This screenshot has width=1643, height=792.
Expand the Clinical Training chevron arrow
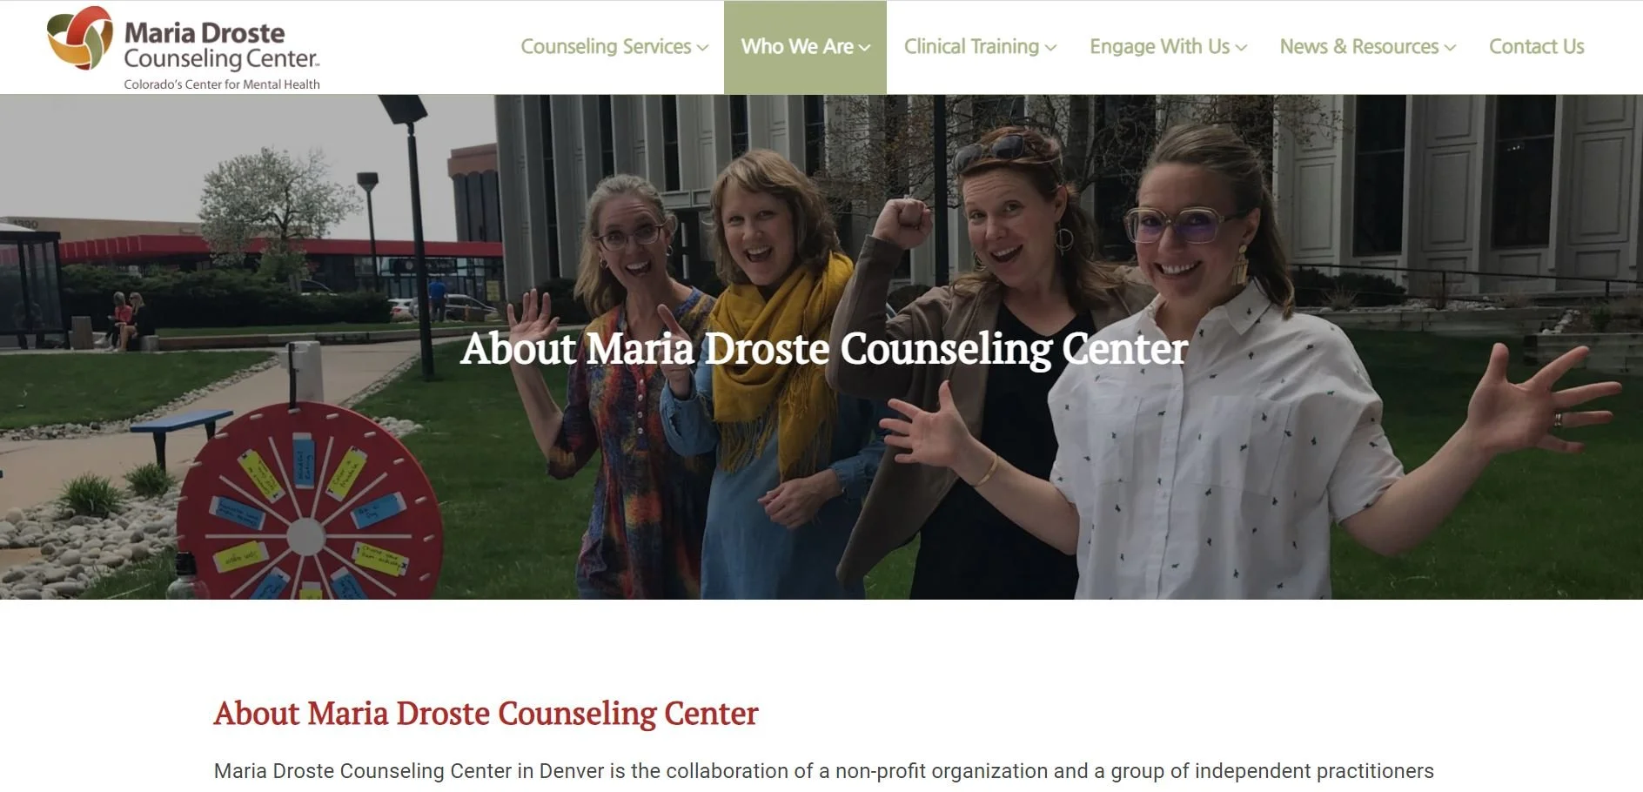point(1051,48)
